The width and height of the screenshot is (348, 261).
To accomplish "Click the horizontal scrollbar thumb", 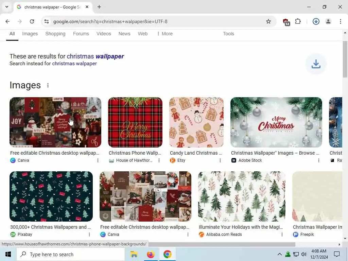I will pyautogui.click(x=222, y=245).
